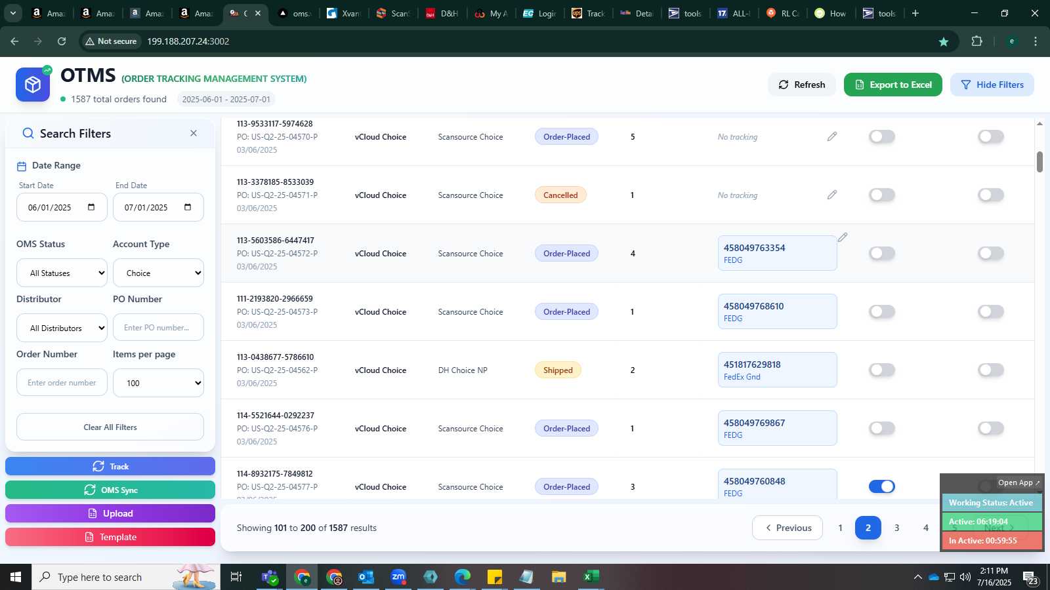Open Zoom from the taskbar

point(398,577)
